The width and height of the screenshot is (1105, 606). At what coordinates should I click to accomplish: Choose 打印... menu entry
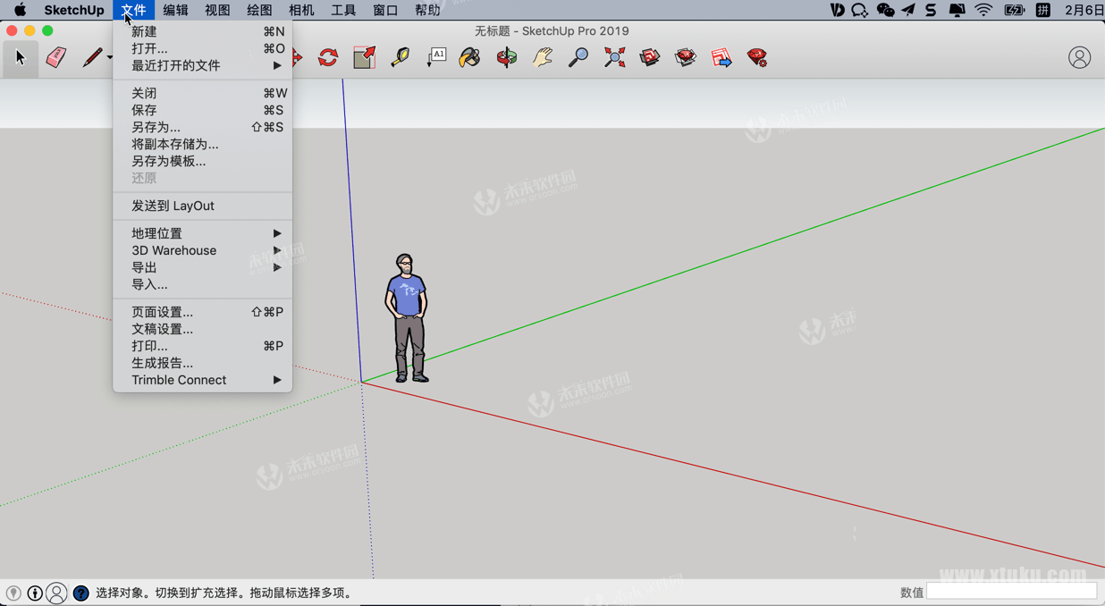(x=202, y=346)
